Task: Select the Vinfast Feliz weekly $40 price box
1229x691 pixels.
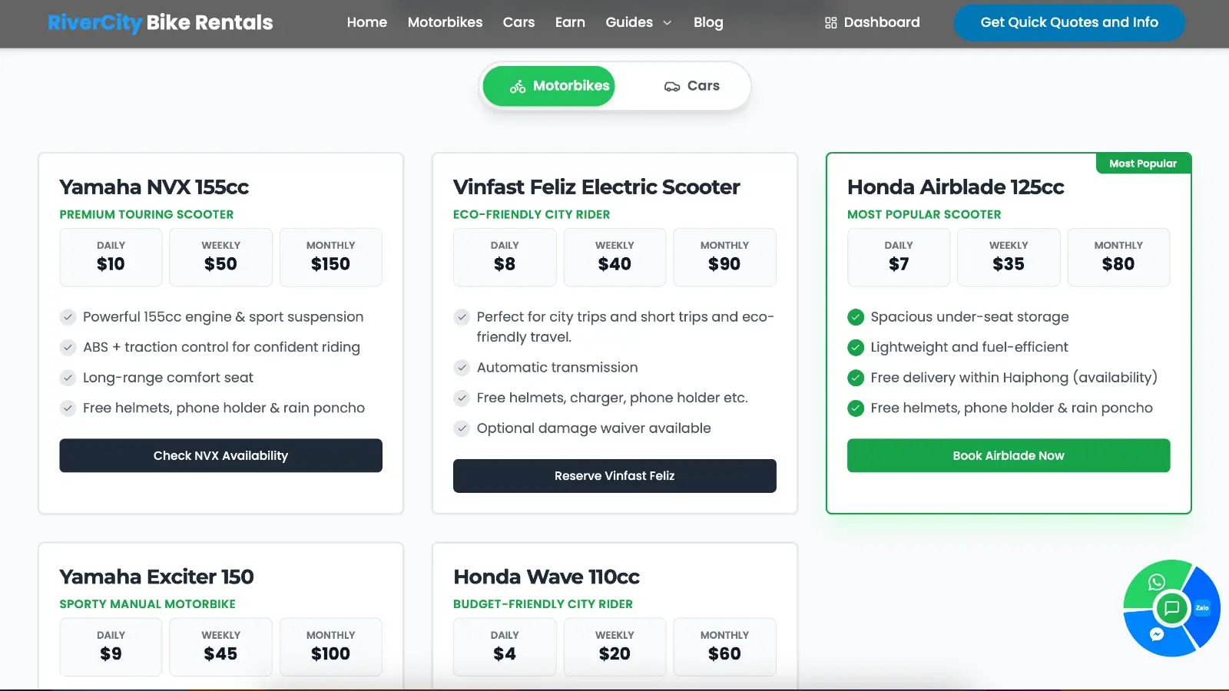Action: (x=614, y=257)
